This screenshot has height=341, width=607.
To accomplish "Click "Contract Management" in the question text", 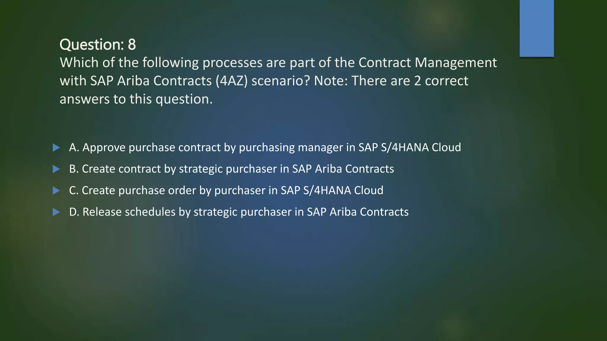I will pos(427,63).
